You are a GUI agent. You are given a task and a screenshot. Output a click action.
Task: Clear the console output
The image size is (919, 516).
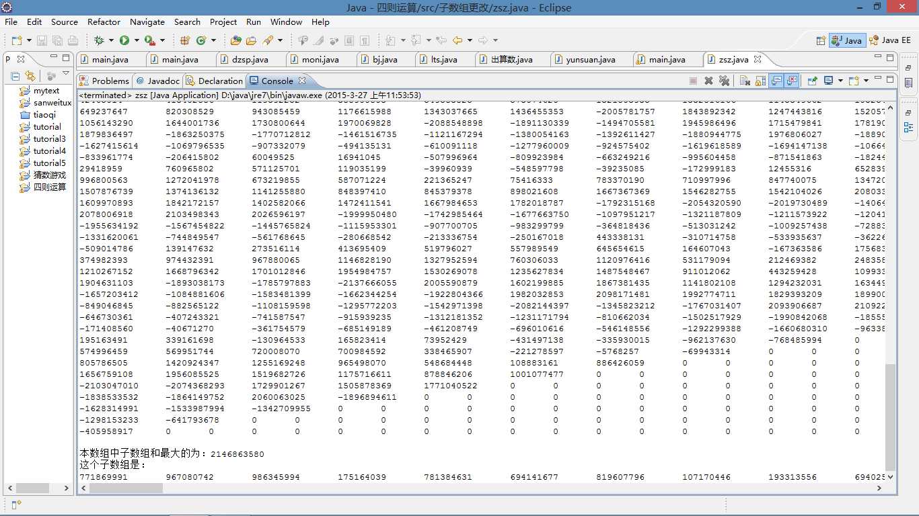click(745, 81)
